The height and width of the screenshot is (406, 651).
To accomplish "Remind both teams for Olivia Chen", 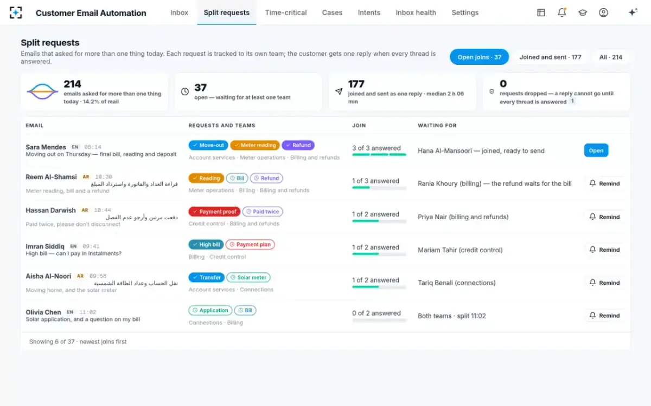I will 604,315.
